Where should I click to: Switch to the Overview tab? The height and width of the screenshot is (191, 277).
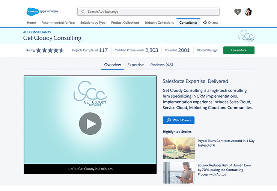(x=113, y=65)
